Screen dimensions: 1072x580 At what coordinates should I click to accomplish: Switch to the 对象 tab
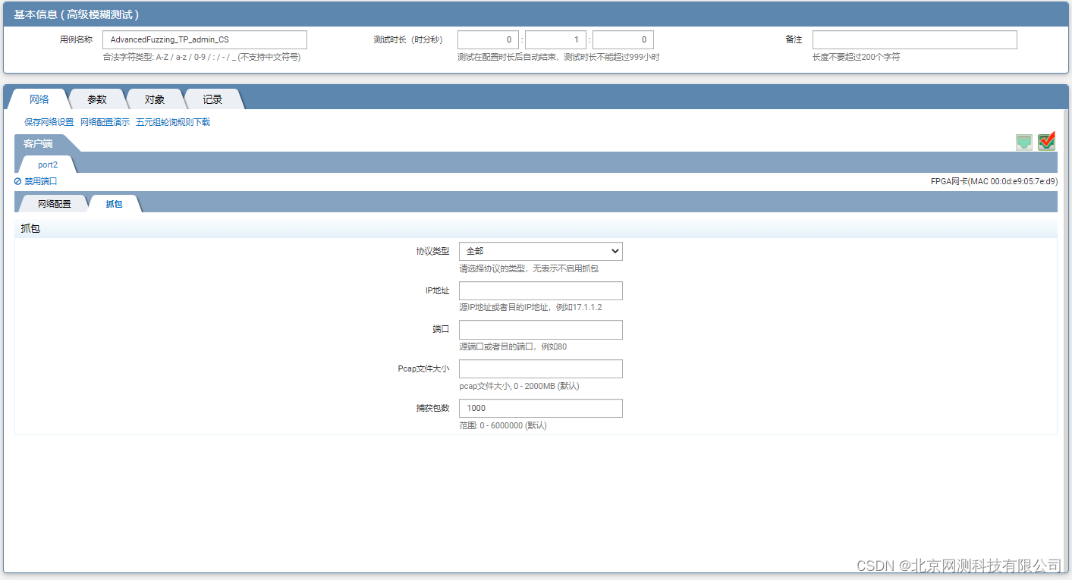[x=155, y=99]
